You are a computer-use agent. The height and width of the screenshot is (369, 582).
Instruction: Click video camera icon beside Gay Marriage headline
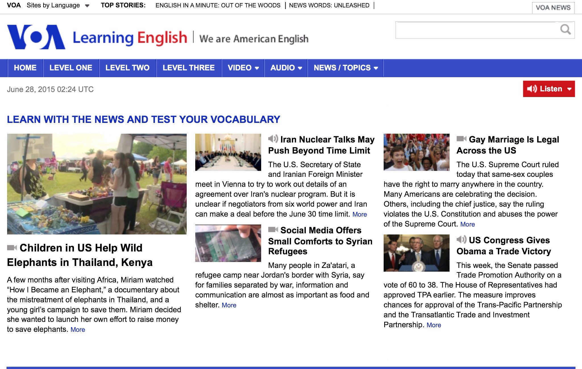[461, 139]
